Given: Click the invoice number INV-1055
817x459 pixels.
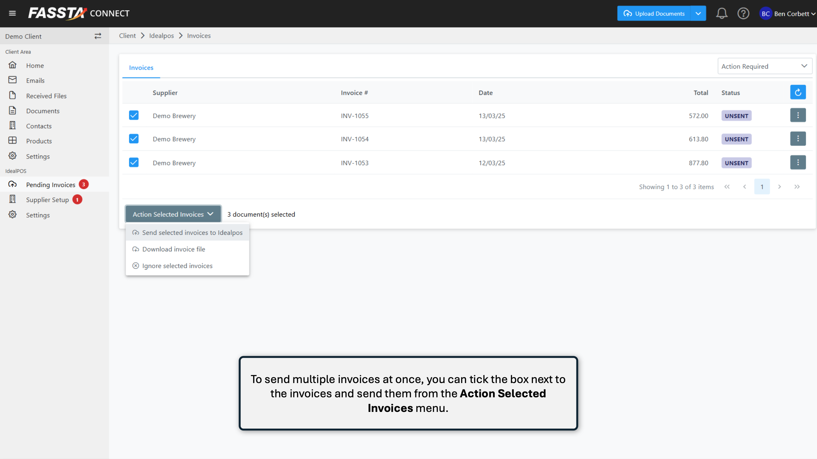Looking at the screenshot, I should (355, 116).
